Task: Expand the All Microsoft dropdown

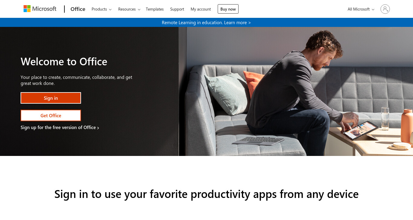Action: (361, 9)
